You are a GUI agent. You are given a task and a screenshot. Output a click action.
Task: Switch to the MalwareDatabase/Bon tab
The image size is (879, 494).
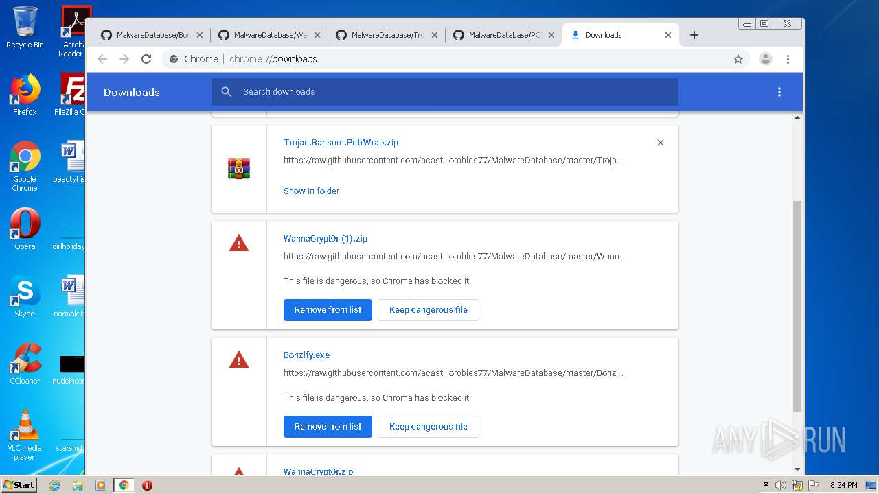(x=152, y=35)
